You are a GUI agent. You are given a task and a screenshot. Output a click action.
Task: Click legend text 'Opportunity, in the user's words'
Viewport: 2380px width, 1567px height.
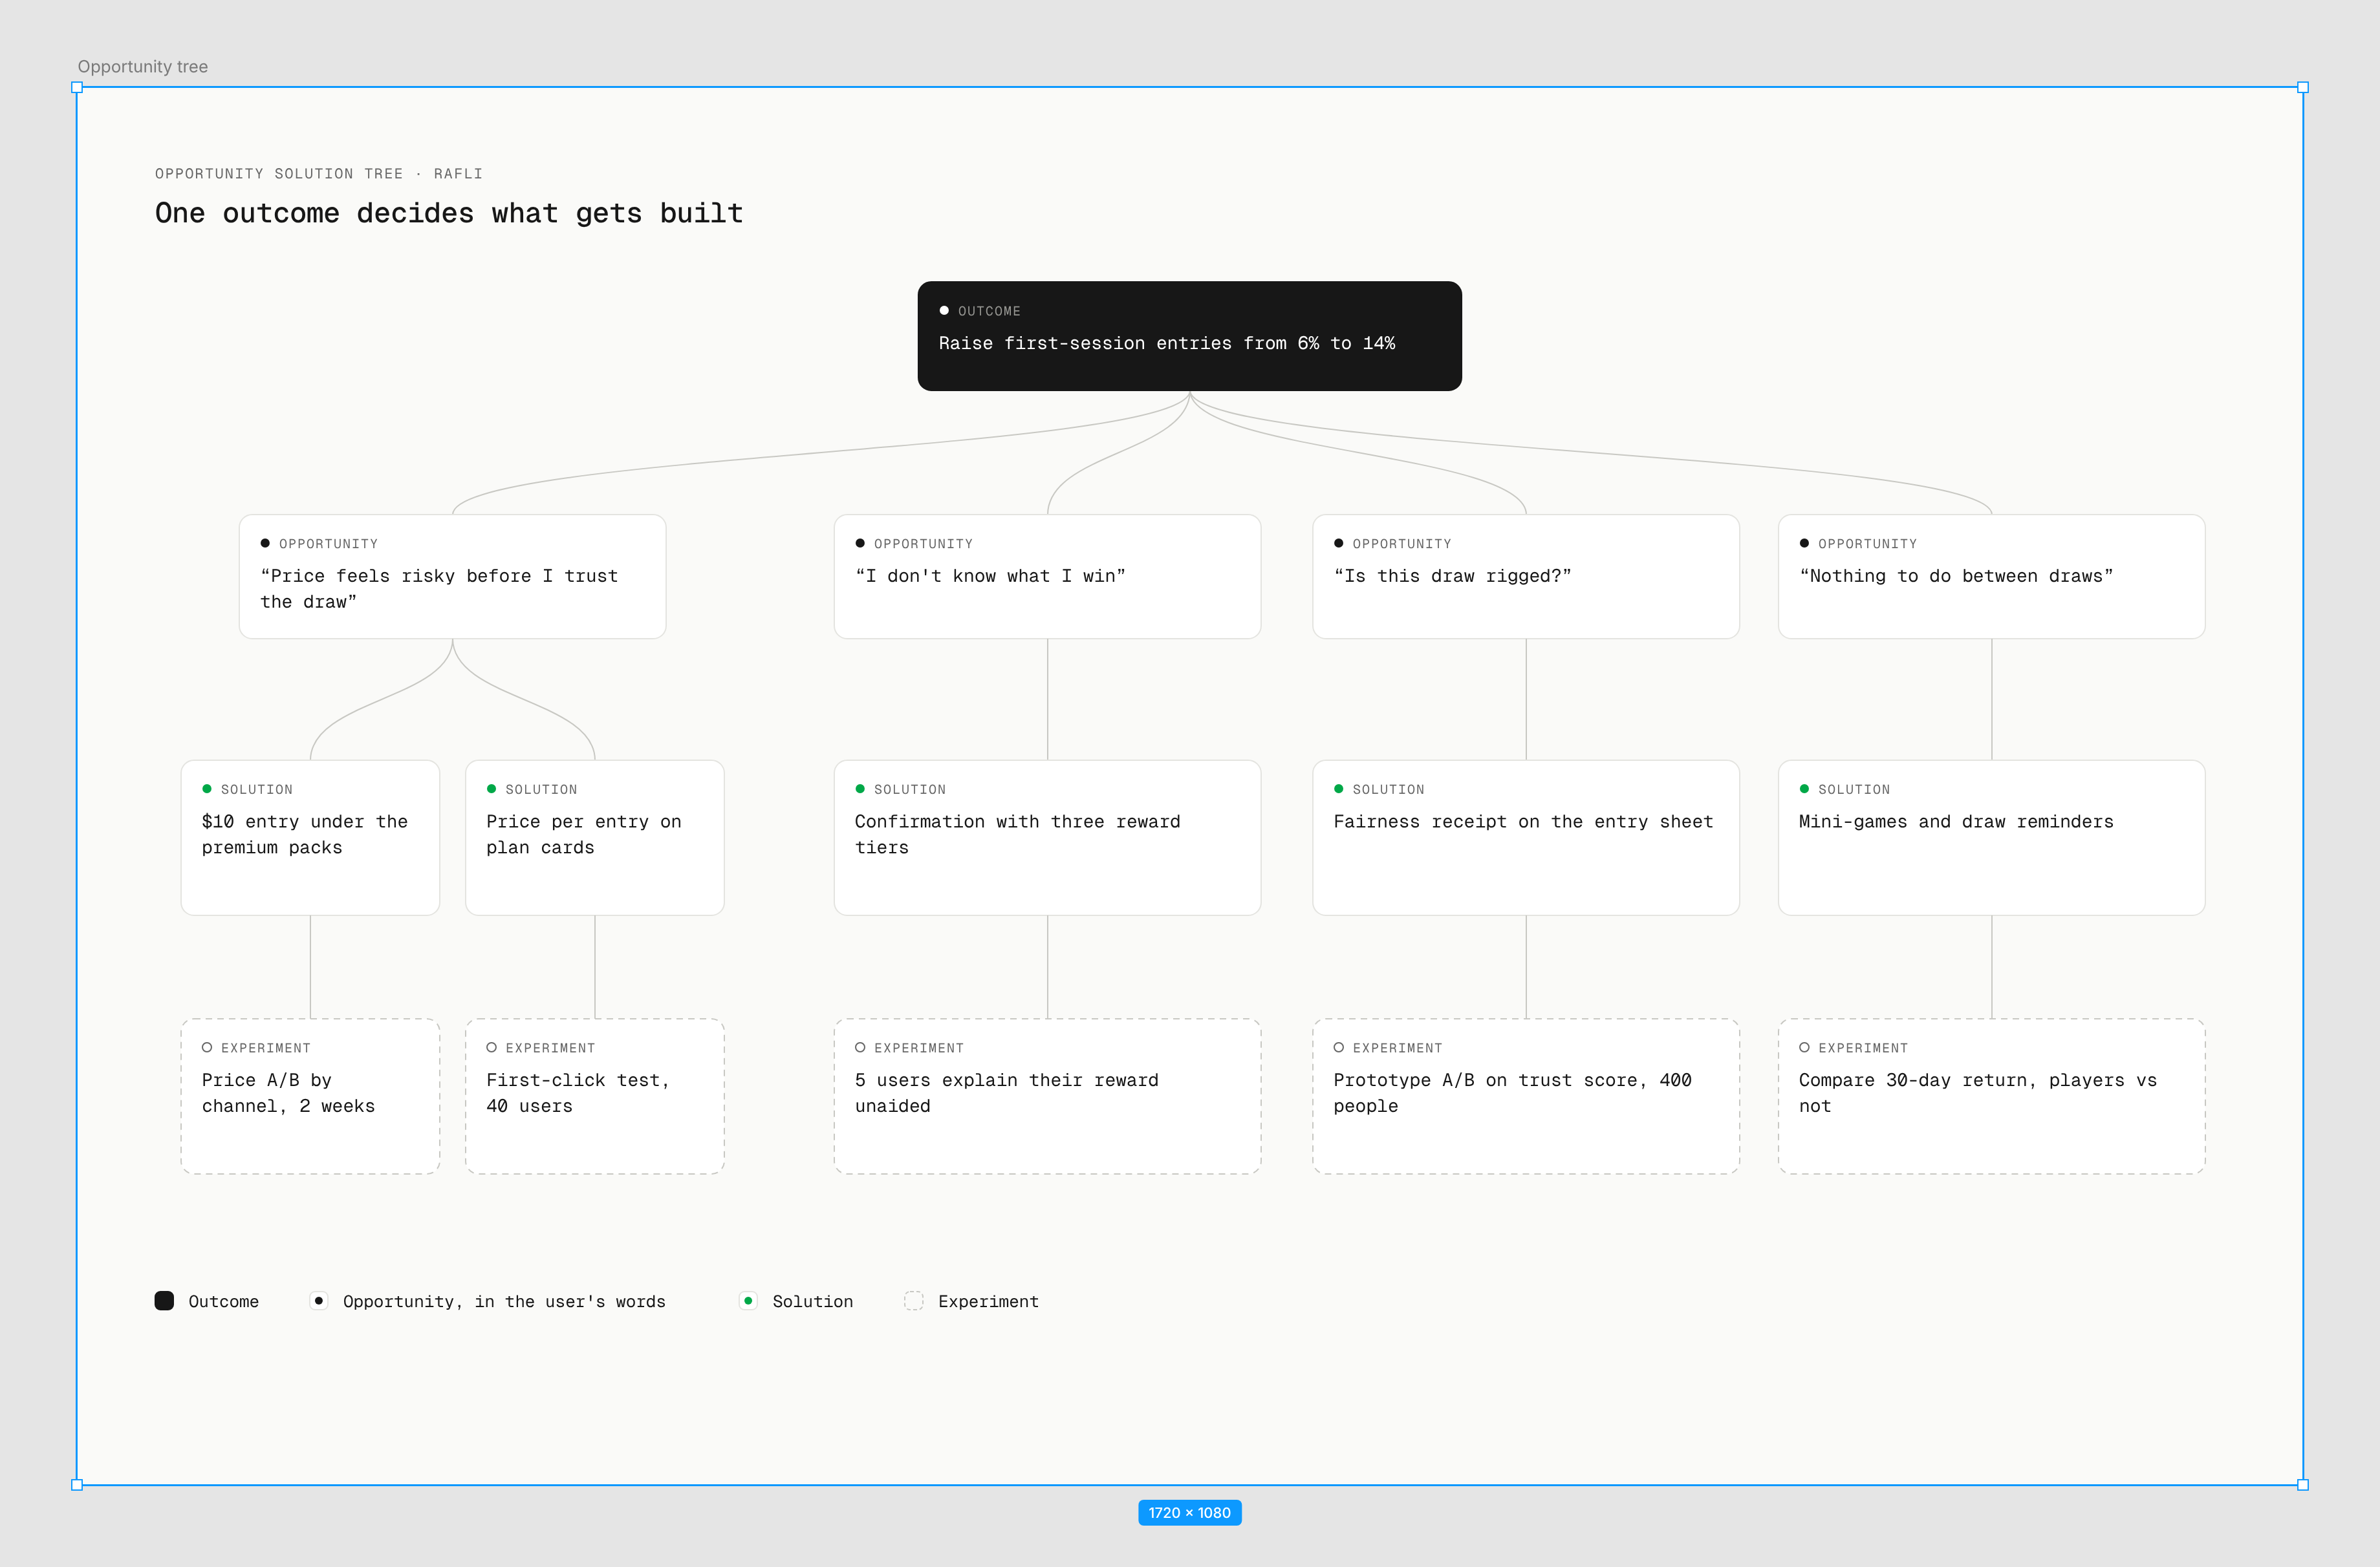504,1301
